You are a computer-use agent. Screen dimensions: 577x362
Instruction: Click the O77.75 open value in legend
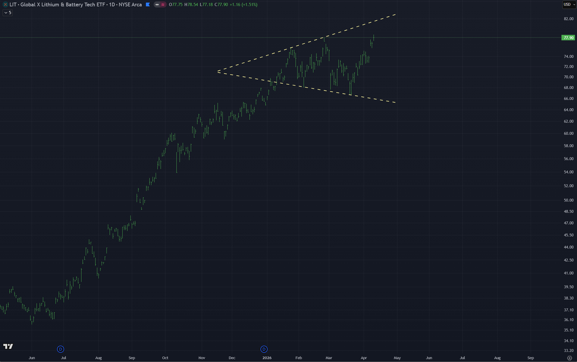point(176,4)
